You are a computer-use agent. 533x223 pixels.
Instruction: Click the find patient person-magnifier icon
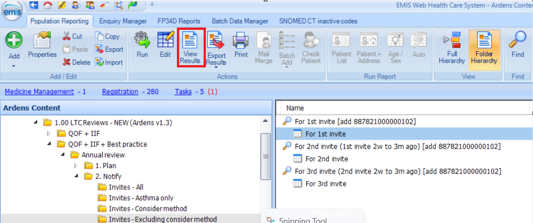pyautogui.click(x=76, y=5)
